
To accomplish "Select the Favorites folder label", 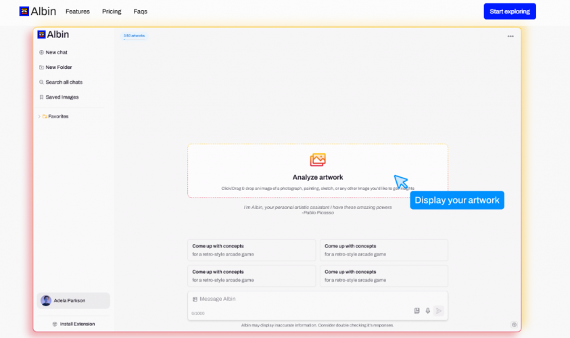I will coord(58,116).
